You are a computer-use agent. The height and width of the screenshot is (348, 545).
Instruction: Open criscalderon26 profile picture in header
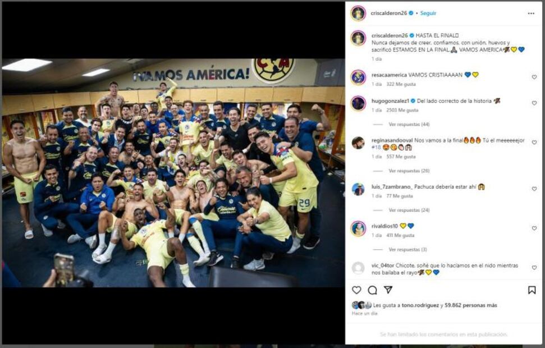pyautogui.click(x=358, y=13)
